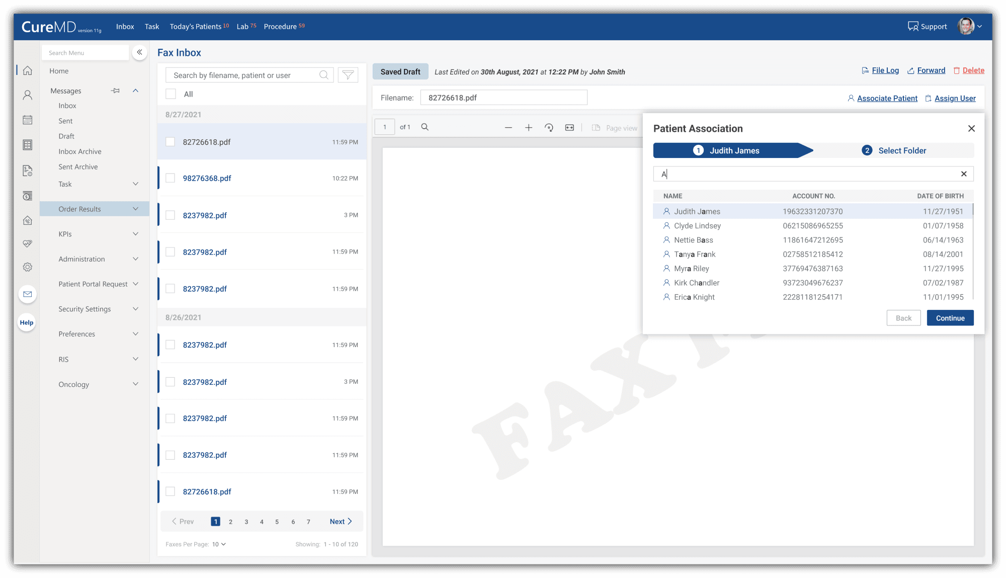Check the All faxes checkbox
The height and width of the screenshot is (578, 1006).
(x=171, y=94)
